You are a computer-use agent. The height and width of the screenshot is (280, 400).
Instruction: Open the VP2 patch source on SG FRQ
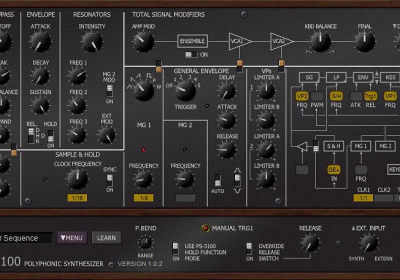click(x=302, y=95)
